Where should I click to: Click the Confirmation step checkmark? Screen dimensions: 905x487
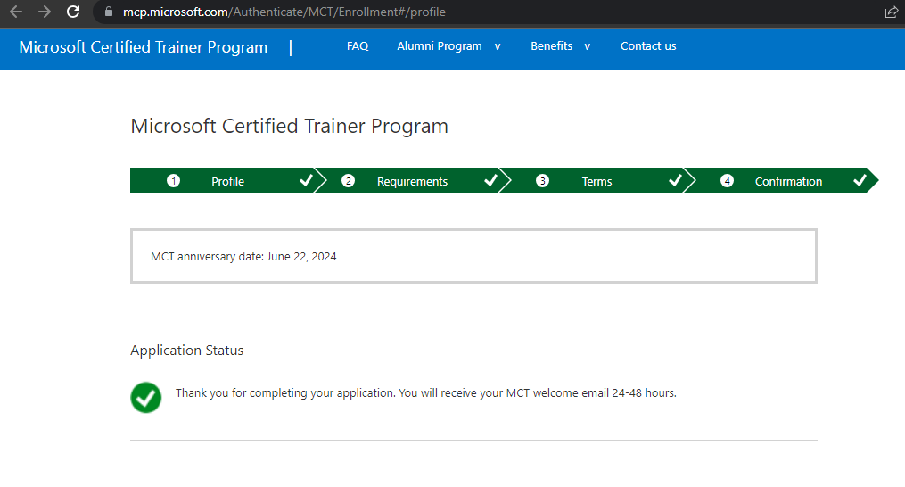click(860, 180)
